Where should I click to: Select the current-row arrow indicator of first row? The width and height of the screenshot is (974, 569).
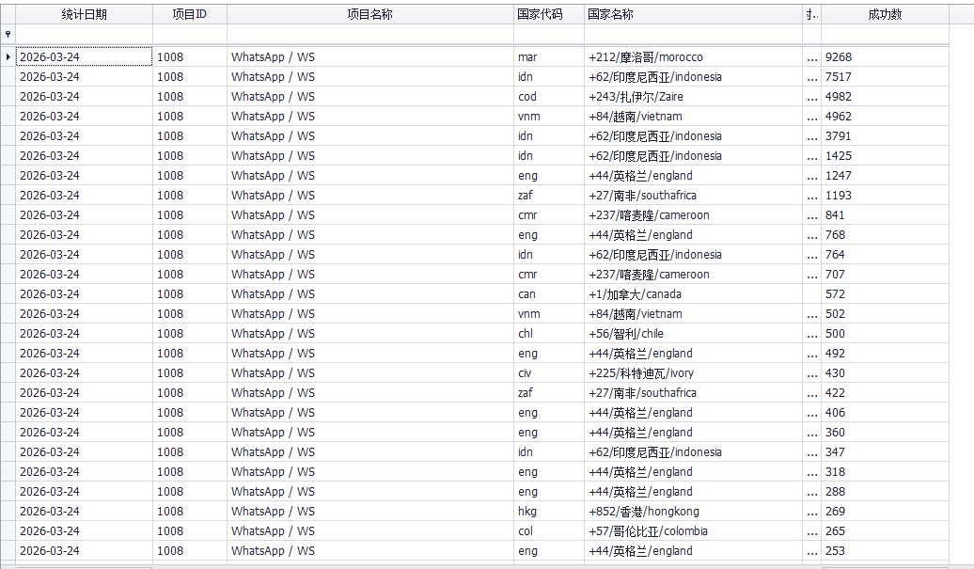point(8,56)
